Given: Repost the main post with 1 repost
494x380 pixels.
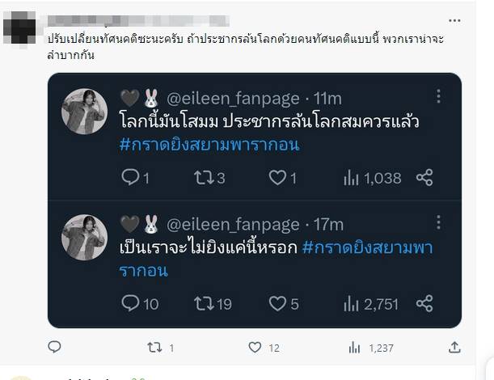Looking at the screenshot, I should pos(154,347).
